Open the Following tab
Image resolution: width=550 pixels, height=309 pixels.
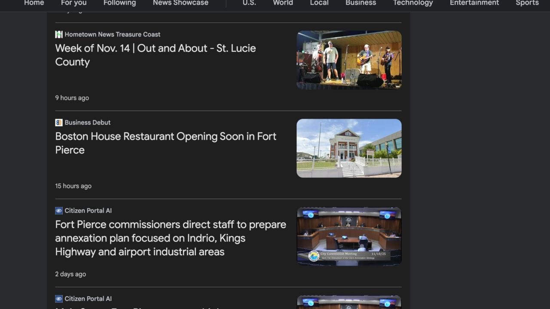coord(119,3)
